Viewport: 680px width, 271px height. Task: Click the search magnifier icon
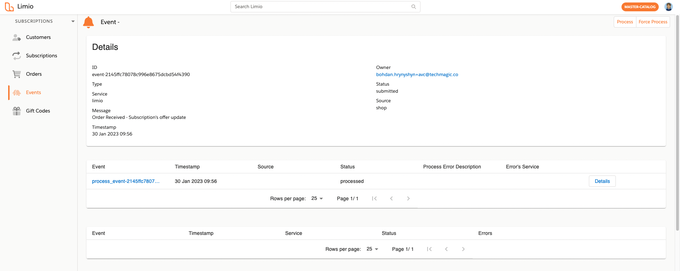[413, 7]
